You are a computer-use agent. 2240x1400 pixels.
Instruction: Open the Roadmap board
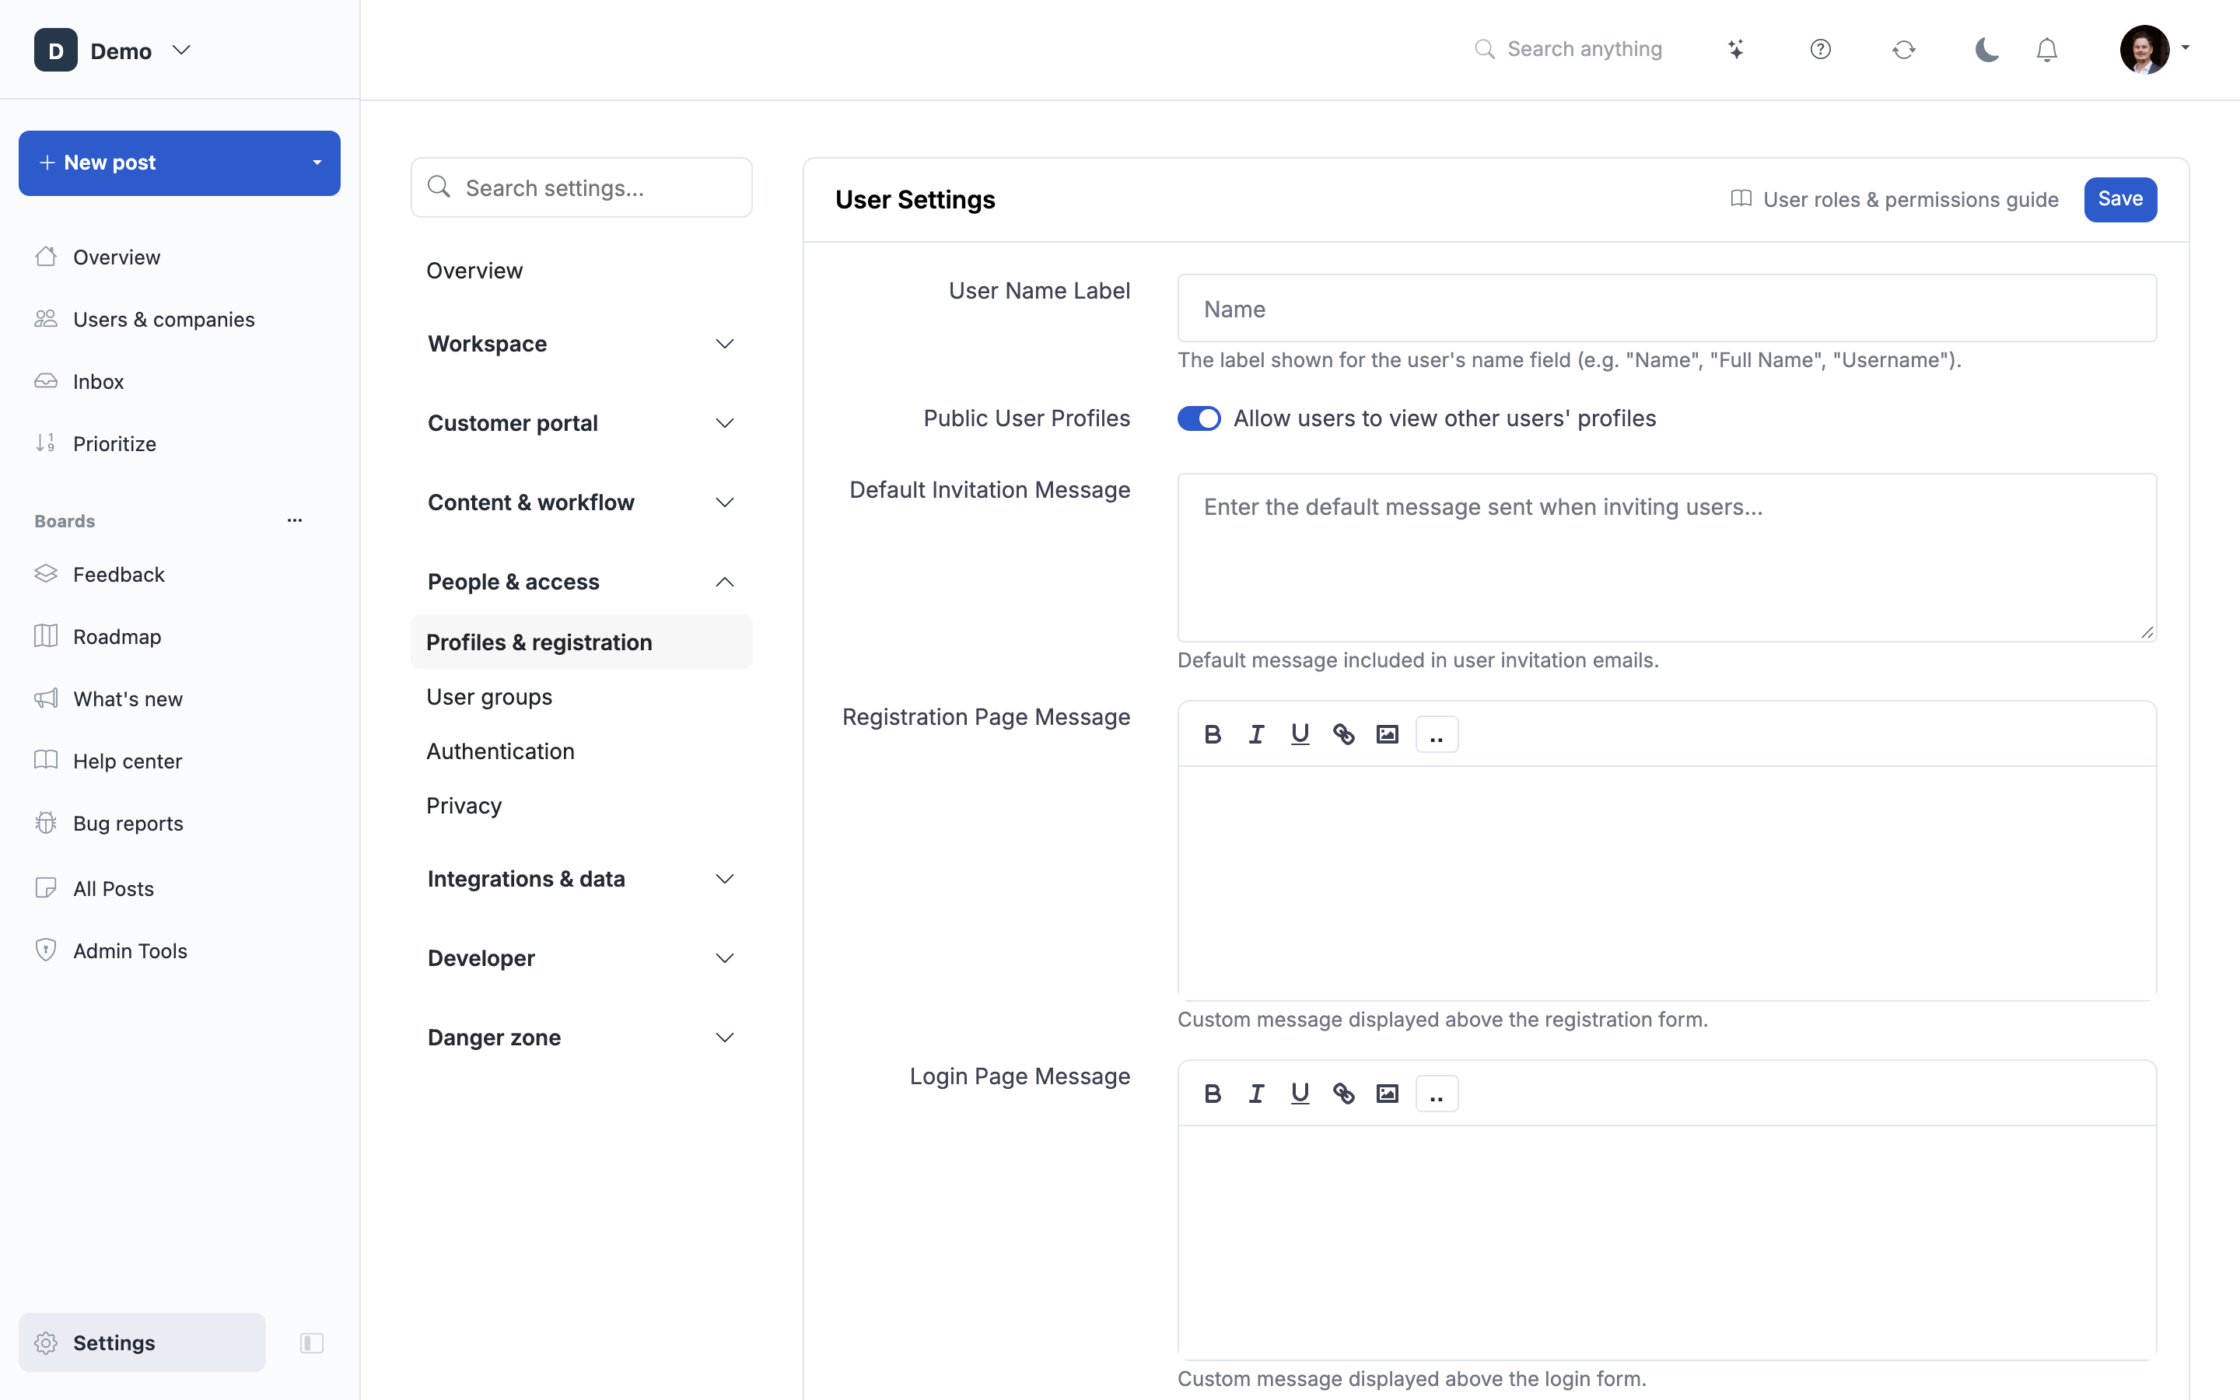click(x=117, y=636)
